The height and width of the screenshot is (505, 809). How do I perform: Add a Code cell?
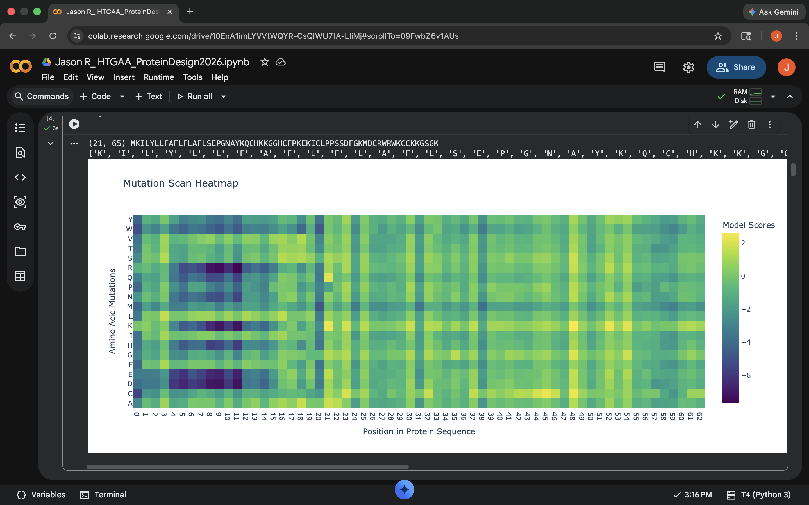pyautogui.click(x=96, y=97)
